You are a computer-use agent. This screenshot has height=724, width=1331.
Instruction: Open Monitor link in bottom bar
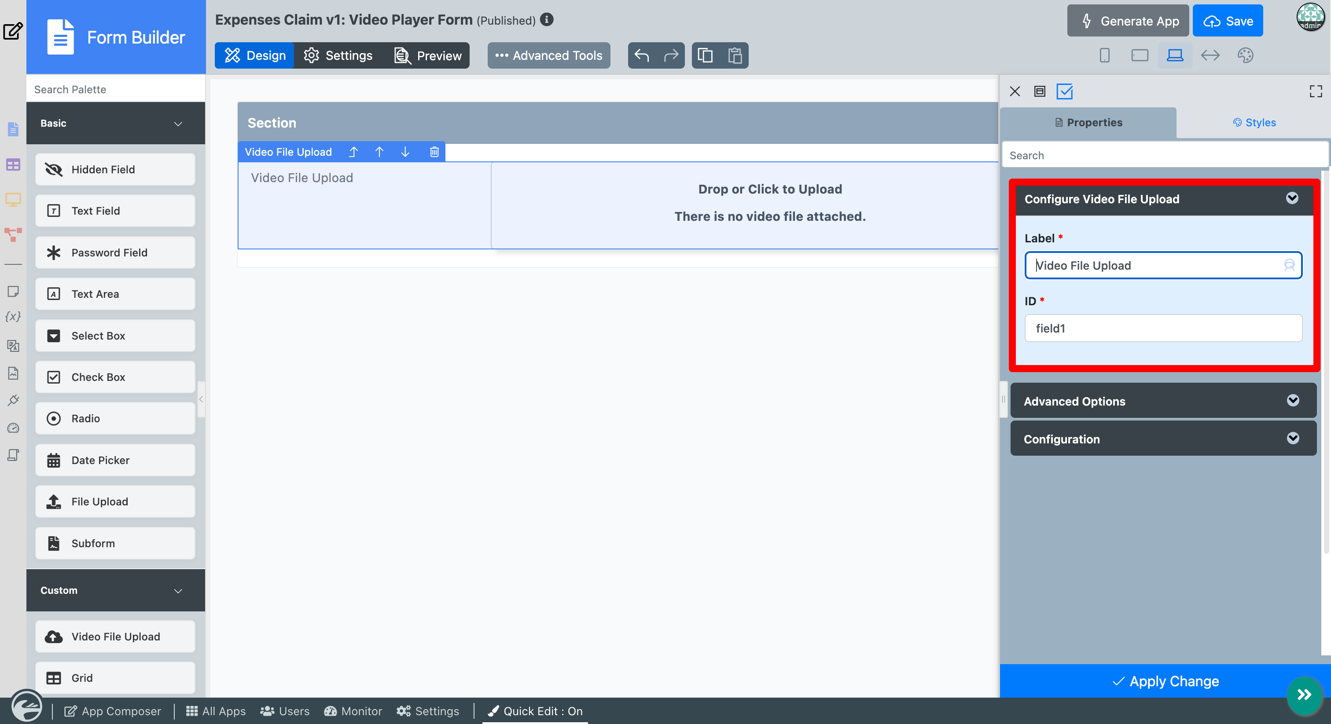coord(353,711)
